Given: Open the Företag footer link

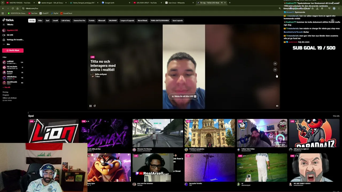Looking at the screenshot, I should 5,92.
